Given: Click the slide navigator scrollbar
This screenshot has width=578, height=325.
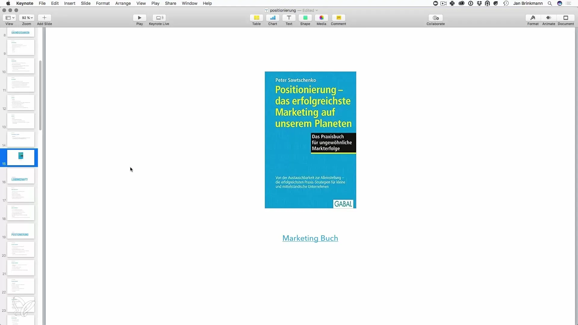Looking at the screenshot, I should pos(40,95).
